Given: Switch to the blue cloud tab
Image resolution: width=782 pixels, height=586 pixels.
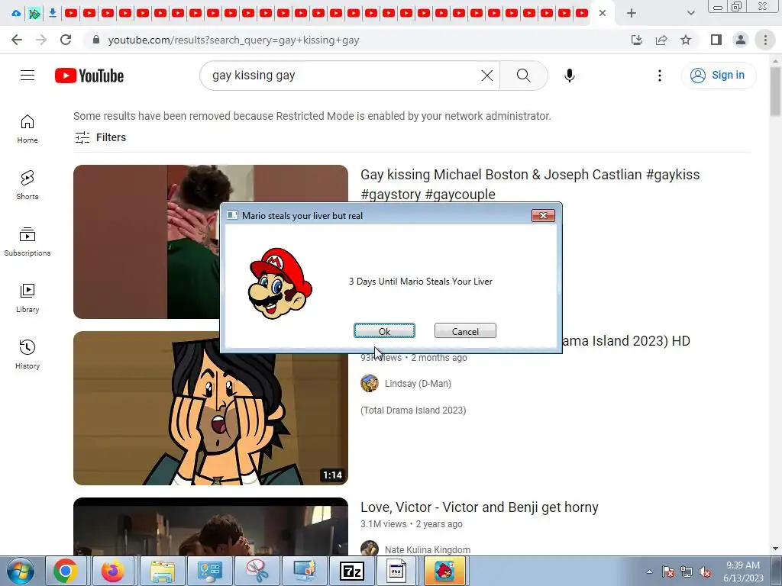Looking at the screenshot, I should [16, 13].
